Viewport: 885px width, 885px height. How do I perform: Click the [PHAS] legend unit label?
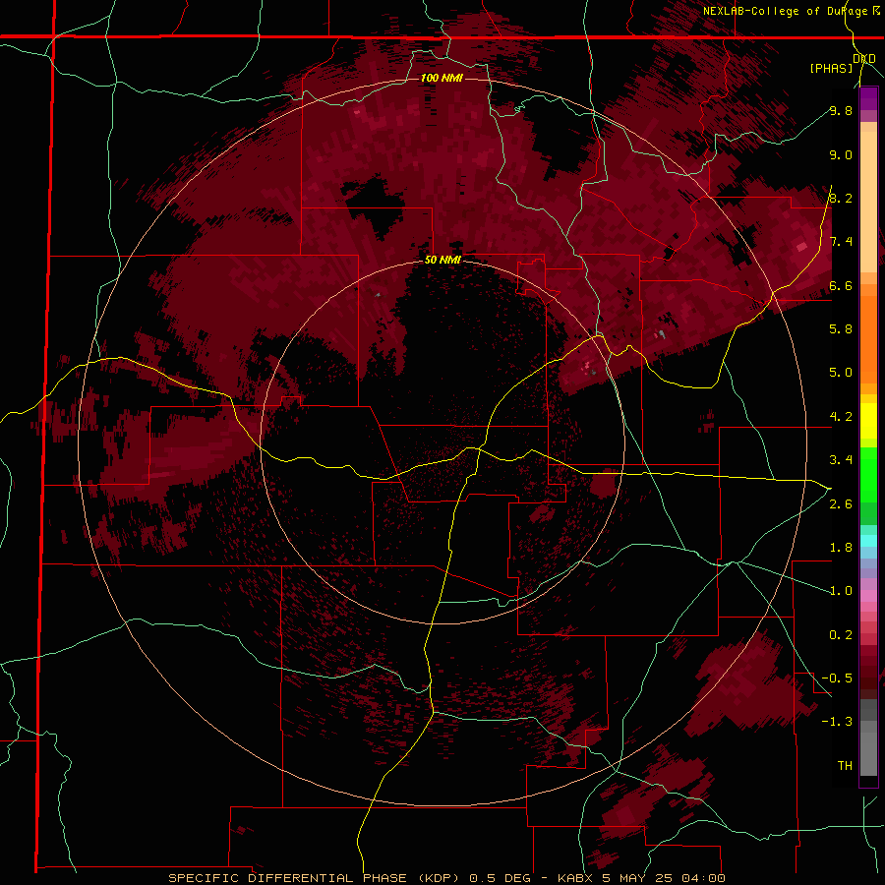click(x=831, y=68)
